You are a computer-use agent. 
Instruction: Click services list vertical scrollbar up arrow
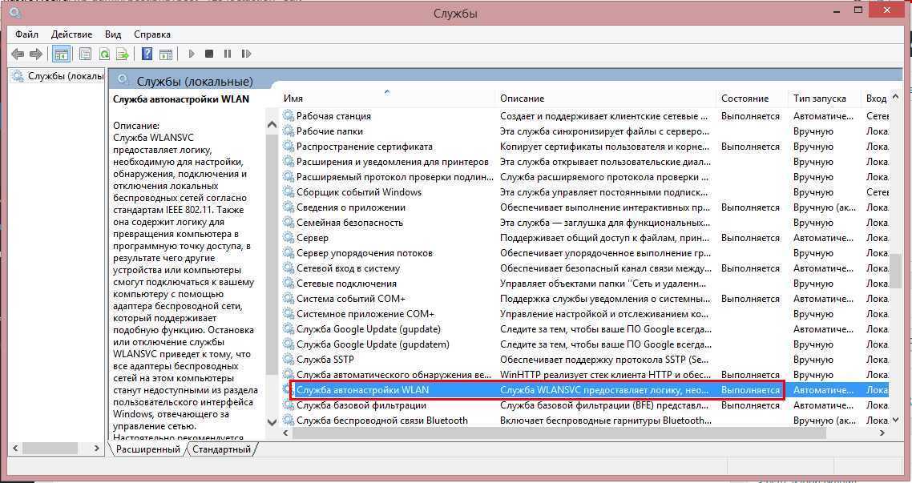895,96
